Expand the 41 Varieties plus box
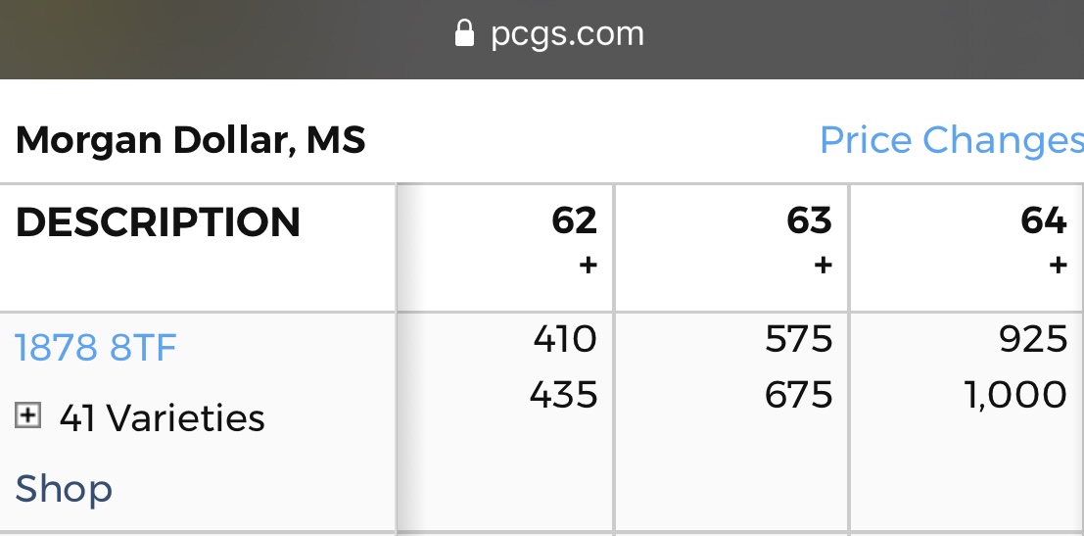 [27, 416]
